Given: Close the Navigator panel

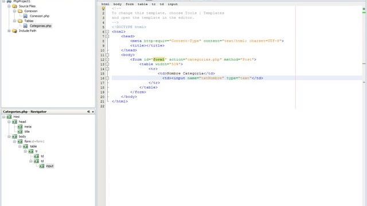Looking at the screenshot, I should (x=93, y=112).
